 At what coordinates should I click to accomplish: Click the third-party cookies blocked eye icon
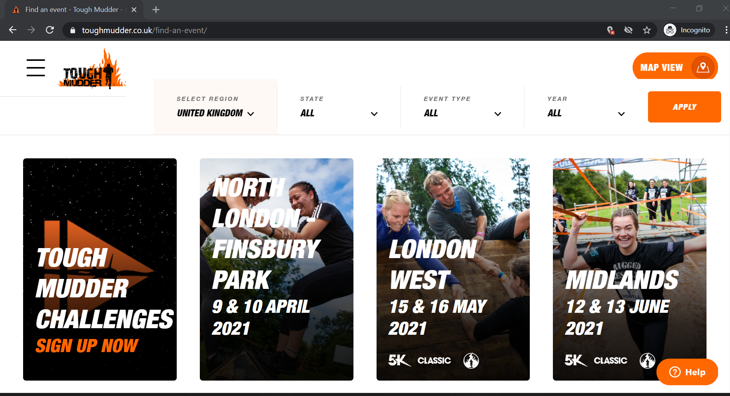click(628, 30)
